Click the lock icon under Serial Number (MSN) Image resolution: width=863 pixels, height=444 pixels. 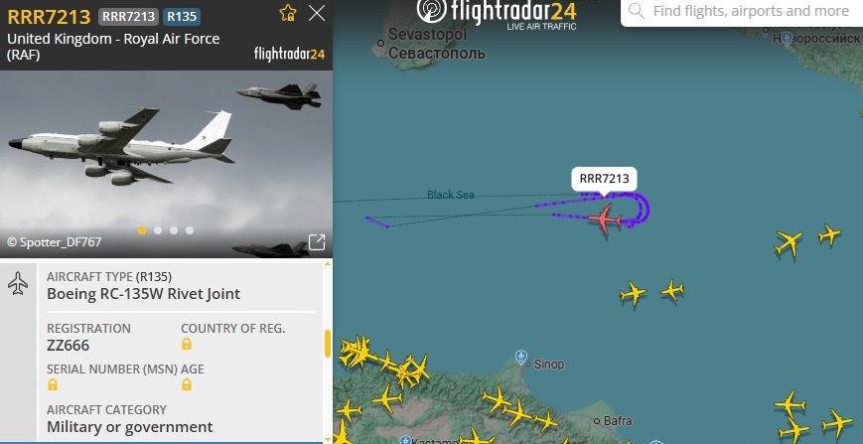(x=53, y=384)
